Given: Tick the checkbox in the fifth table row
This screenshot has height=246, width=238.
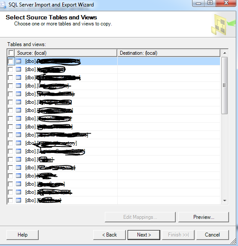Looking at the screenshot, I should (10, 94).
